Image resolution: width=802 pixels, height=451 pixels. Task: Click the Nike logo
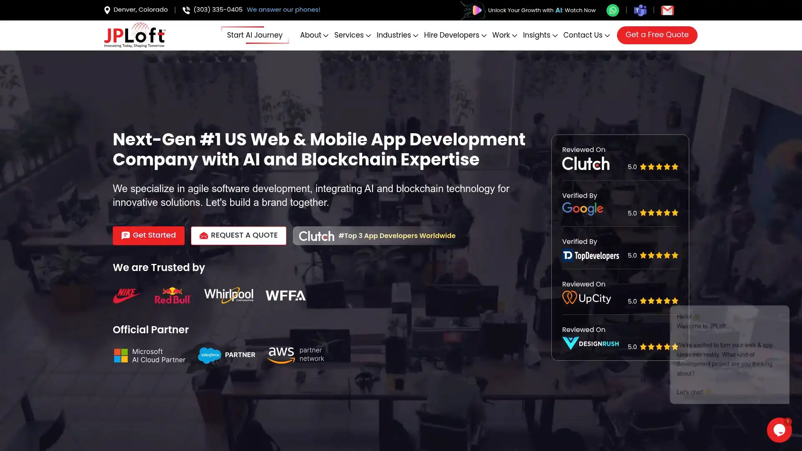pyautogui.click(x=127, y=295)
